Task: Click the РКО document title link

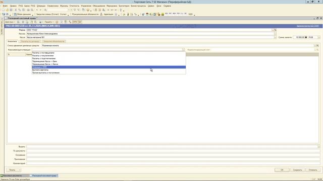Action: (x=33, y=26)
